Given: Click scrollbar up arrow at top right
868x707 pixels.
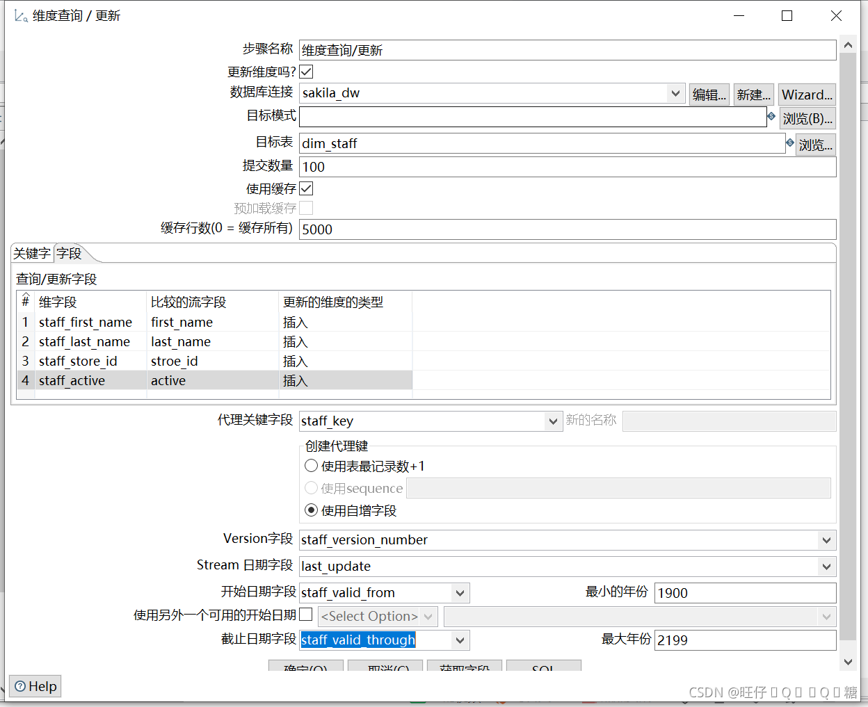Looking at the screenshot, I should coord(848,45).
